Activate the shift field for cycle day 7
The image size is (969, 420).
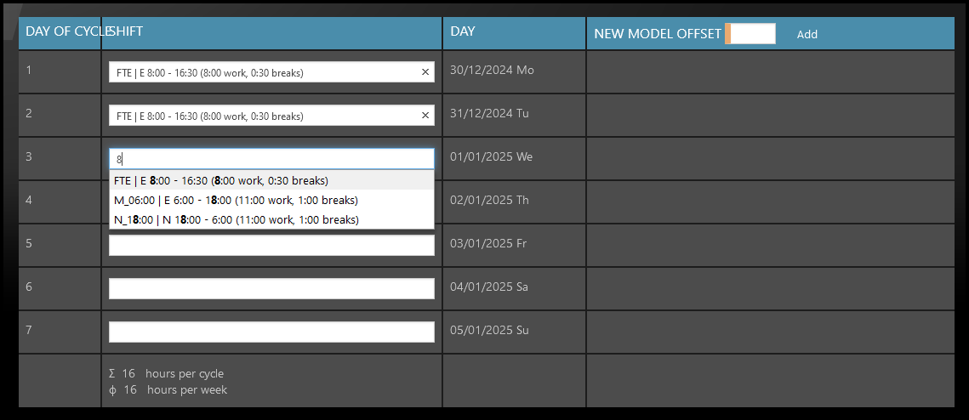271,332
